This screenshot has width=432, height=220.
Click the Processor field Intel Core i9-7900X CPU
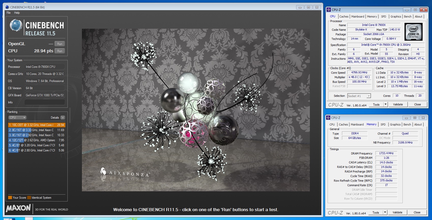pyautogui.click(x=45, y=67)
